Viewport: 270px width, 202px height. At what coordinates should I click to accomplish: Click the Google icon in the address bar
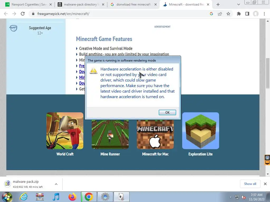point(211,14)
